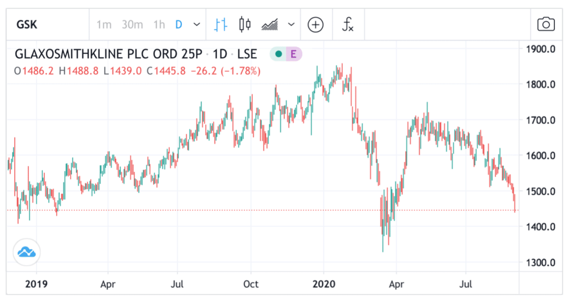Choose the area chart style icon
This screenshot has width=568, height=303.
(270, 24)
